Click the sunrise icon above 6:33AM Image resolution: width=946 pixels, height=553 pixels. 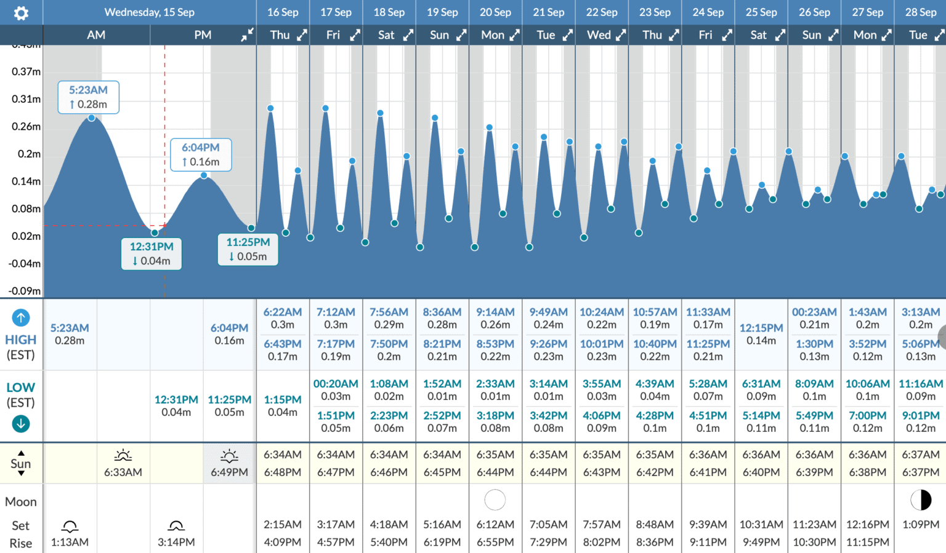pyautogui.click(x=123, y=456)
